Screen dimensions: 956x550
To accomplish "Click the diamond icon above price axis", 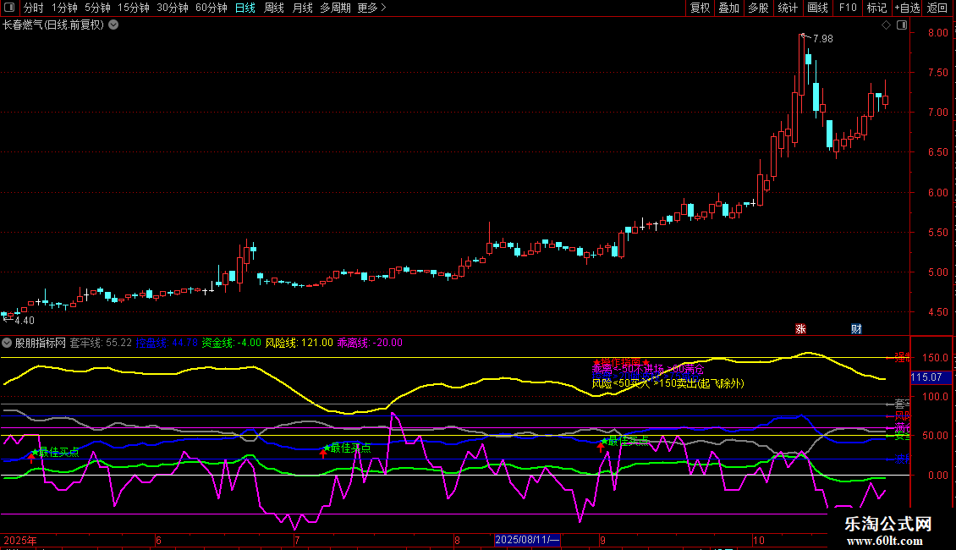I will point(886,25).
